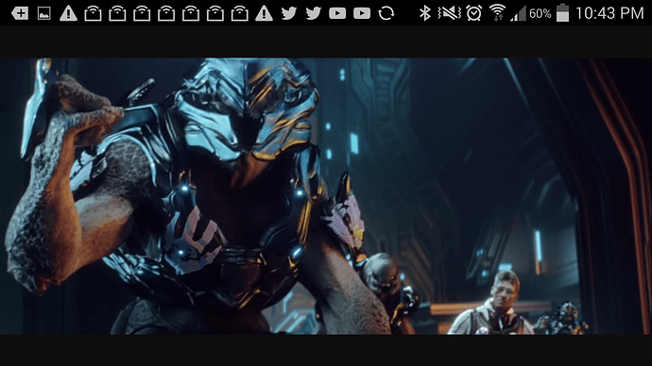Open the saved picture notification icon
Screen dimensions: 652x366
43,13
